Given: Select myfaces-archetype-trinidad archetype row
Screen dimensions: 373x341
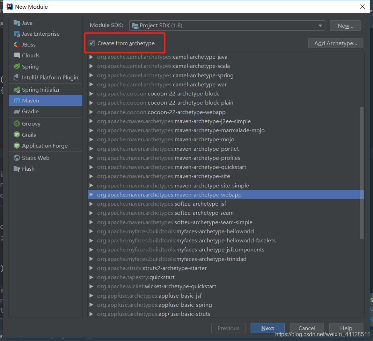Looking at the screenshot, I should pos(226,259).
